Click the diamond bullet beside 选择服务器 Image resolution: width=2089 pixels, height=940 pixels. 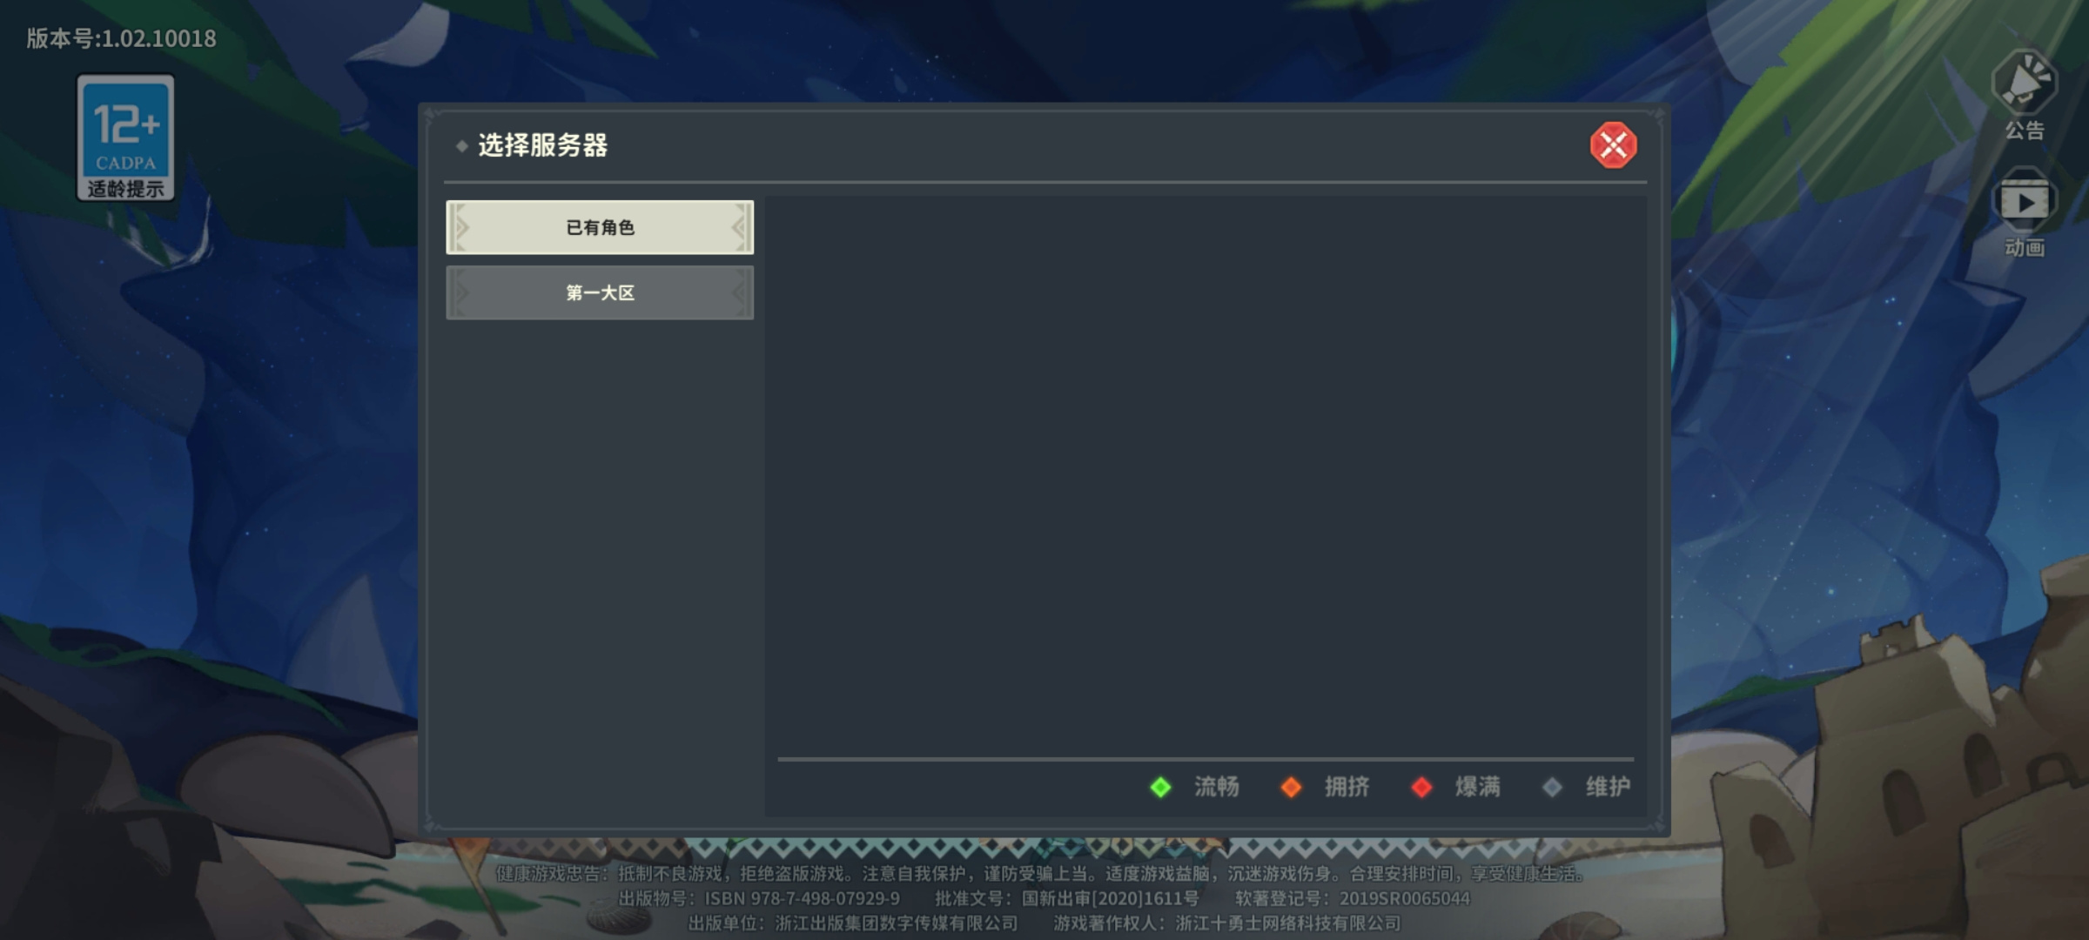[461, 146]
